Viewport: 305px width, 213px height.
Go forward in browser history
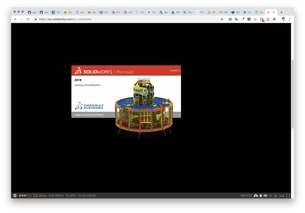click(x=21, y=19)
